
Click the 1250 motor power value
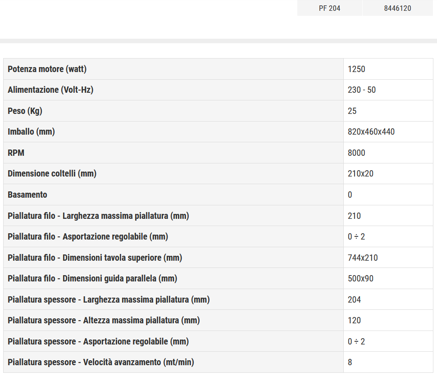tap(356, 69)
